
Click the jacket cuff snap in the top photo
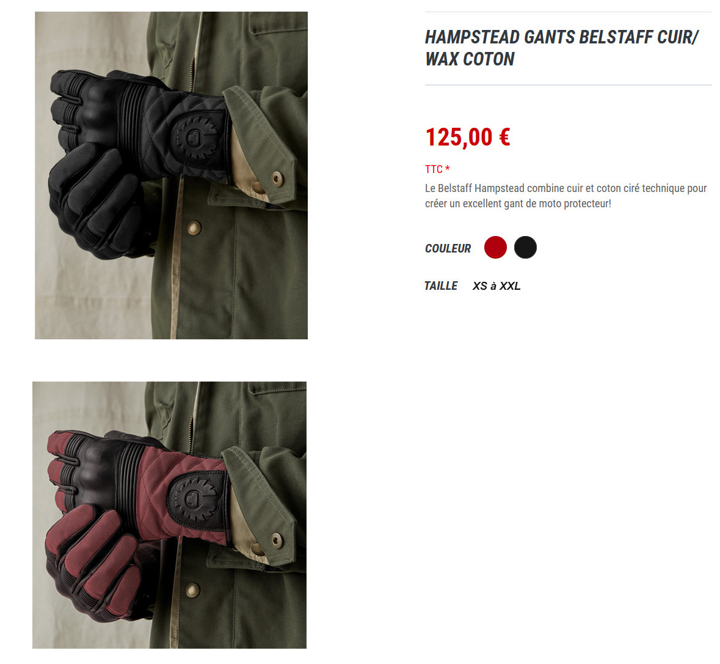click(277, 178)
